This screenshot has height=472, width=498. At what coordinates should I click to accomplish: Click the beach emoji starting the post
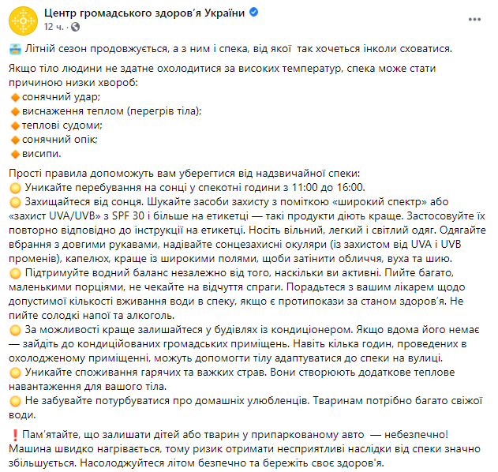coord(17,49)
